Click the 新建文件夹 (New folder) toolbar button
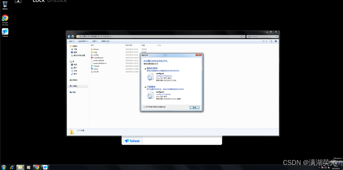 click(105, 41)
